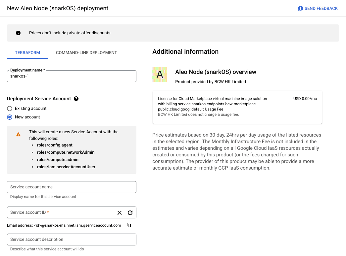Screen dimensions: 346x256
Task: Clear the Service account ID field
Action: [120, 213]
